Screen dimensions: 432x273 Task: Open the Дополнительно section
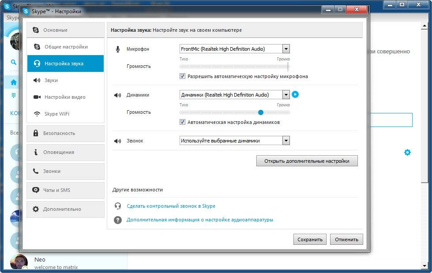tap(65, 209)
